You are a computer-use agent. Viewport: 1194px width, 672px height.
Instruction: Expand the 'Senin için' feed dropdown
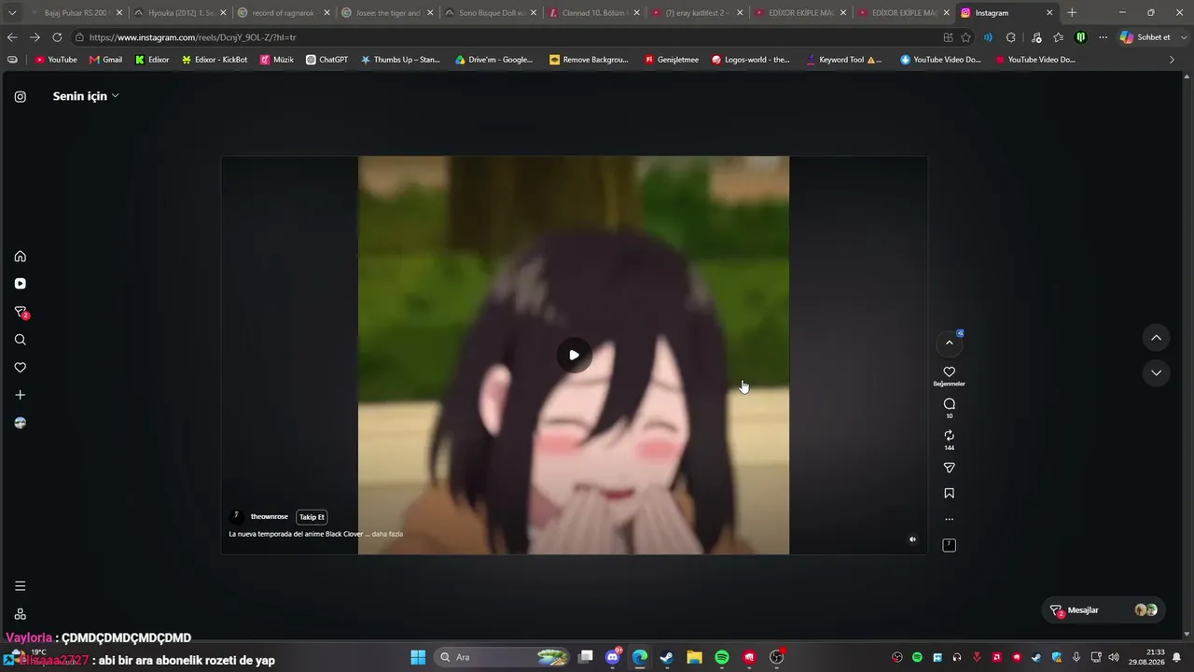pos(86,96)
